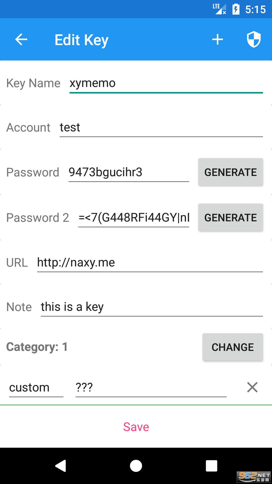The width and height of the screenshot is (272, 484).
Task: Open recent apps square button
Action: click(212, 466)
